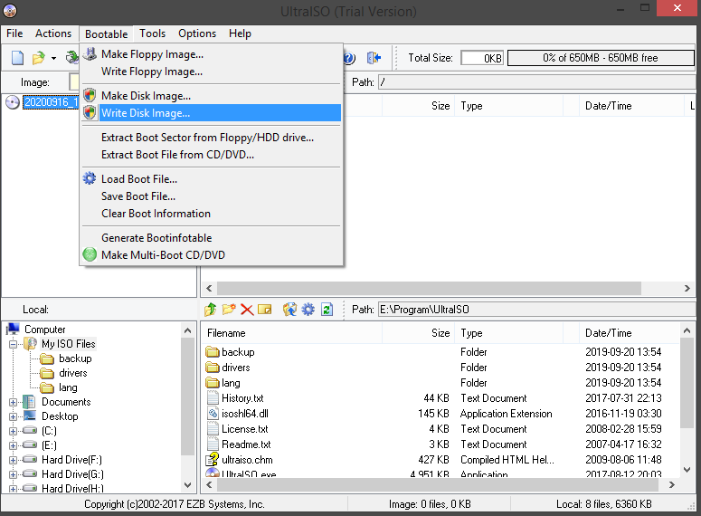Select Load Boot File... entry

click(211, 179)
